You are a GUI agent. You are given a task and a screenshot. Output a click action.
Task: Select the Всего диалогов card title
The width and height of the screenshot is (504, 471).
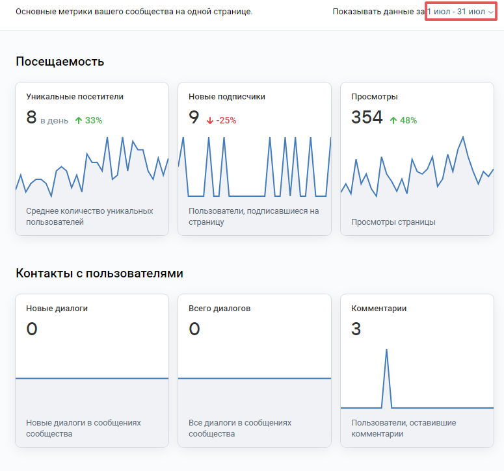(220, 309)
